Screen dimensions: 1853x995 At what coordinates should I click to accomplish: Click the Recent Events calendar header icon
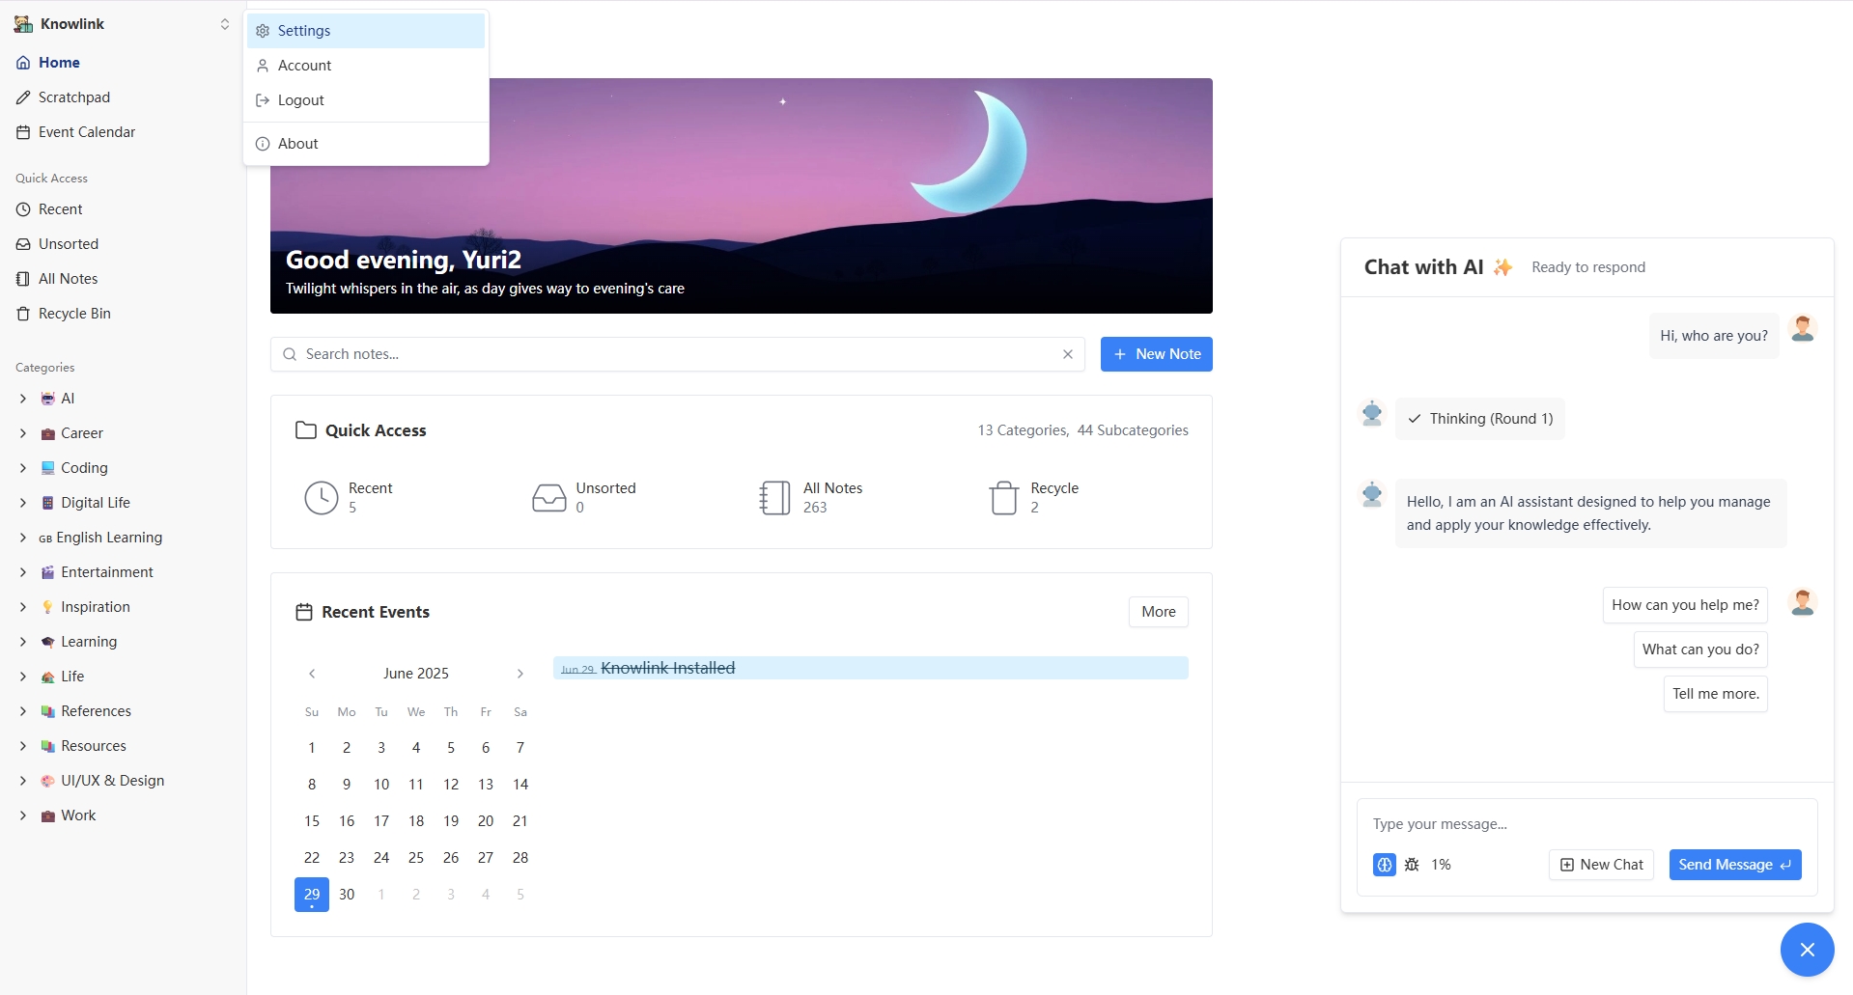[x=304, y=612]
